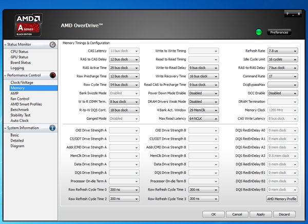Open Refresh Rate dropdown

click(283, 51)
